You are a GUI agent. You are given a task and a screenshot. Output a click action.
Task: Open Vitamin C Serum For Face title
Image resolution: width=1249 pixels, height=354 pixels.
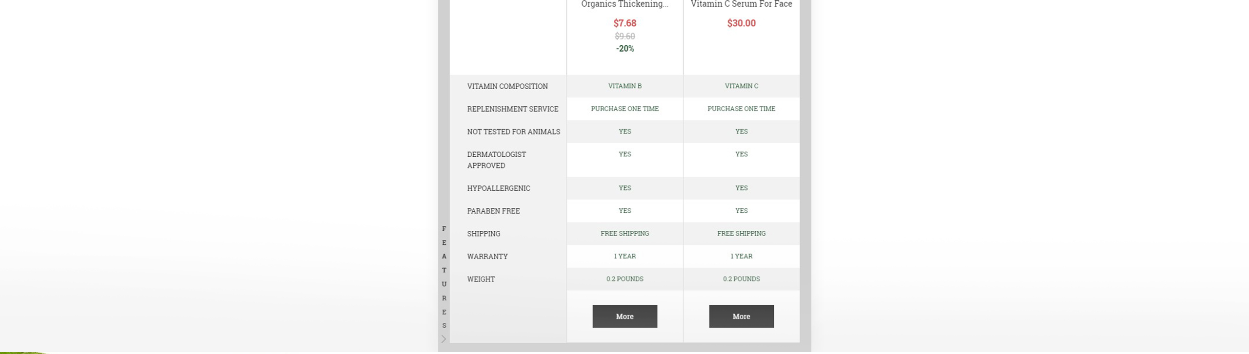coord(741,4)
